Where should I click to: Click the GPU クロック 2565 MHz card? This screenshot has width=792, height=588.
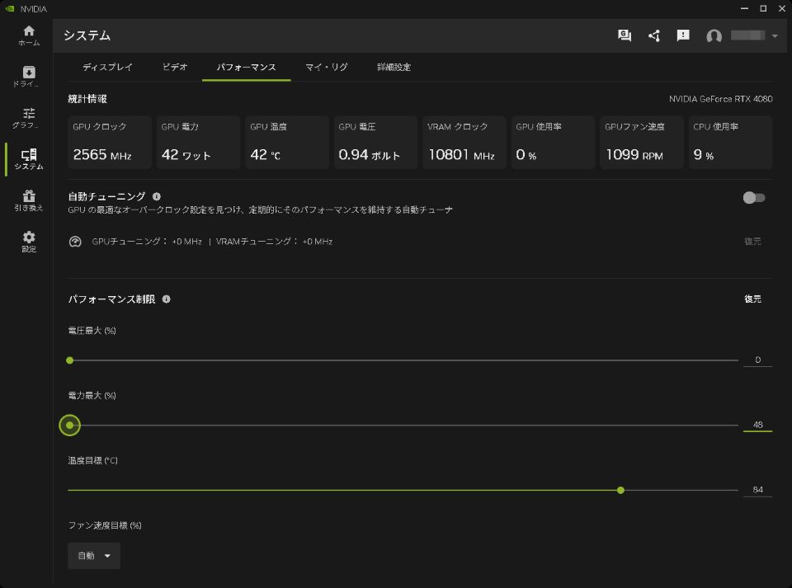click(x=110, y=143)
